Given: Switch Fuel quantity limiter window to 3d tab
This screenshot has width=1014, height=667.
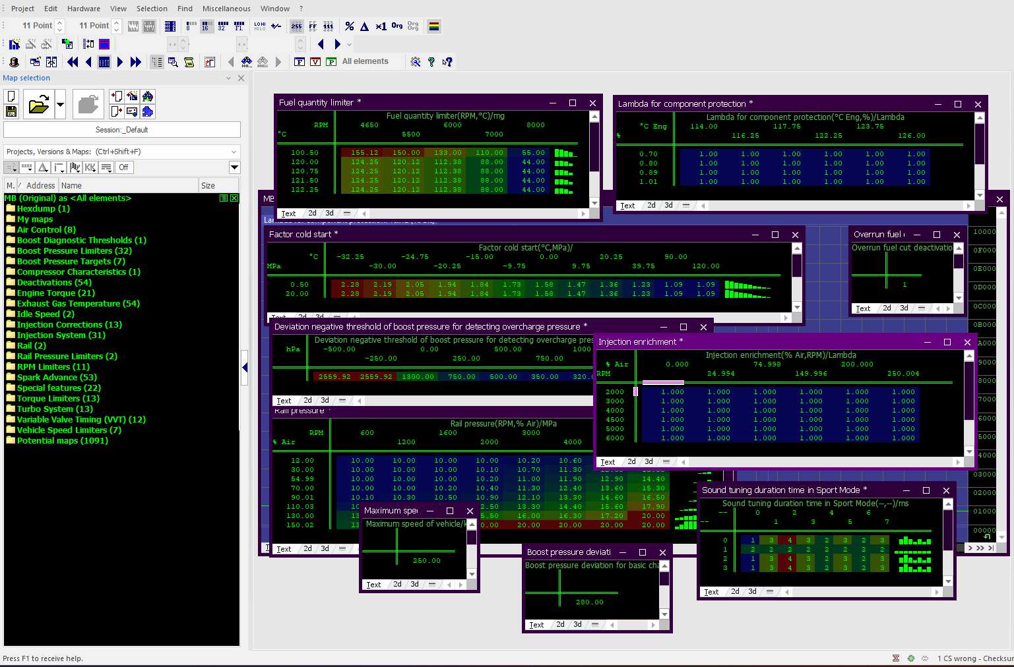Looking at the screenshot, I should pos(329,214).
